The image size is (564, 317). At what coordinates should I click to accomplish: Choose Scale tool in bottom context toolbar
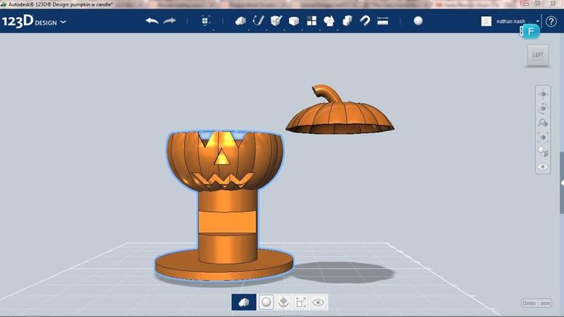[301, 302]
